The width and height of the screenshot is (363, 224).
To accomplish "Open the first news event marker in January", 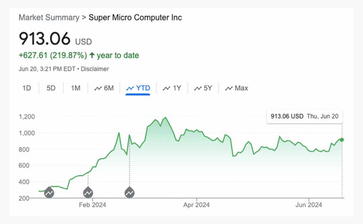I will point(49,192).
